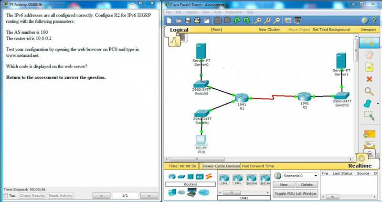
Task: Open a file with the folder icon
Action: point(179,21)
